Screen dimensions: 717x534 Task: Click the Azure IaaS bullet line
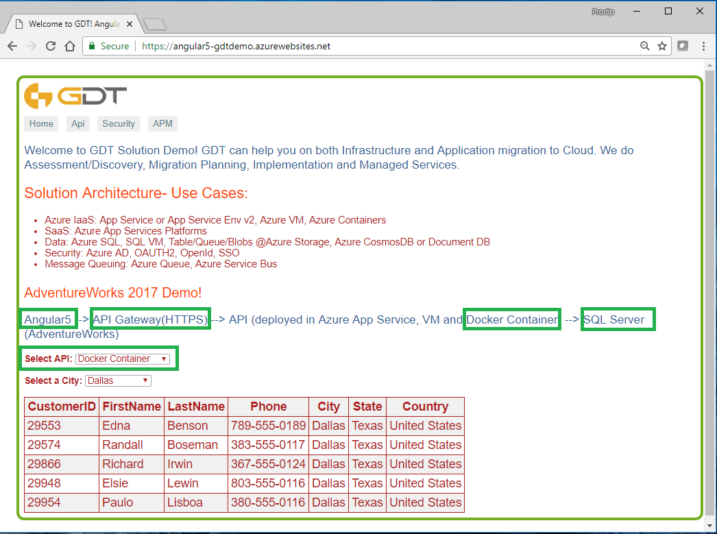215,220
